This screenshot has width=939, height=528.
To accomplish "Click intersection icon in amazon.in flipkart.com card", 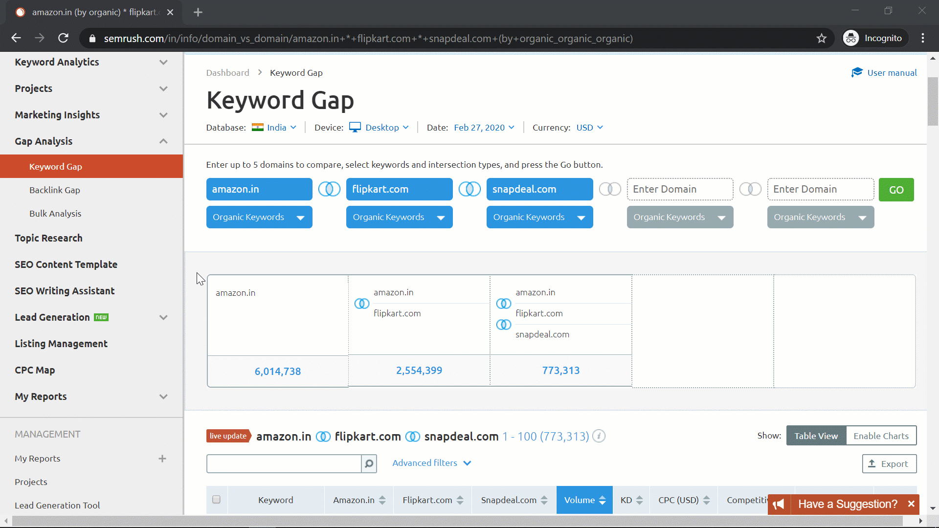I will pyautogui.click(x=362, y=304).
